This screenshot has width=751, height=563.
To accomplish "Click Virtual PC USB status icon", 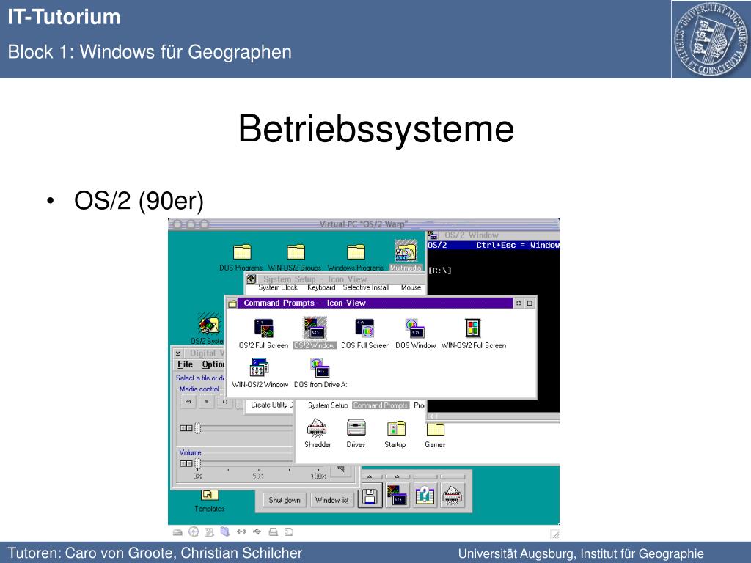I will coord(257,531).
